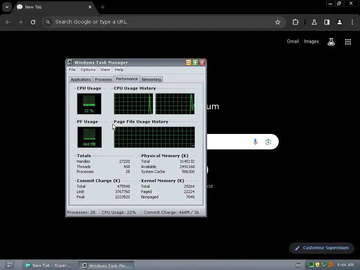Open the Images link

coord(311,41)
